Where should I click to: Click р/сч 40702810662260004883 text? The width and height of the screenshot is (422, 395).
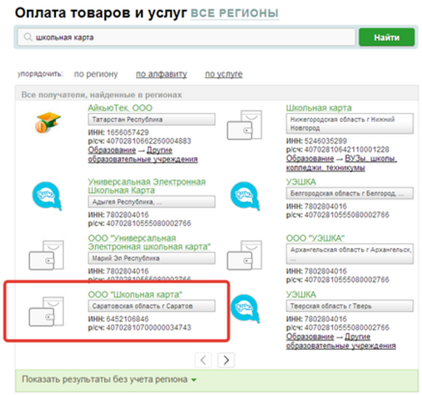tap(140, 141)
